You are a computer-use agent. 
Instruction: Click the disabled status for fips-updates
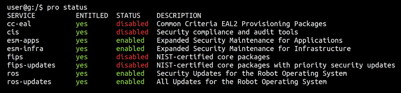132,65
